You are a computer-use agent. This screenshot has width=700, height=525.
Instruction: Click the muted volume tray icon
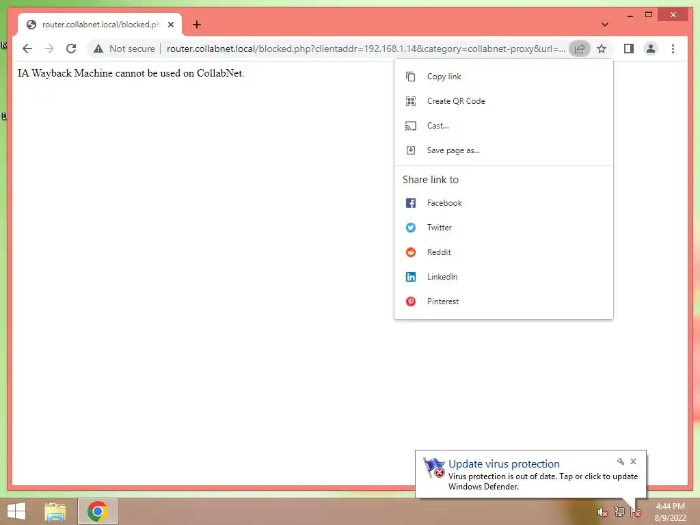[602, 512]
